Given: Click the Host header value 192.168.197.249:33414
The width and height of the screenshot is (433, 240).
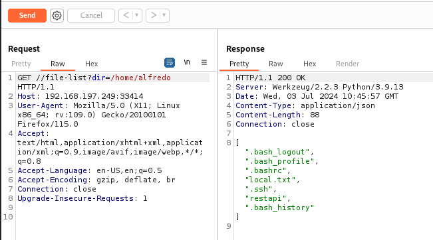Looking at the screenshot, I should (x=94, y=96).
